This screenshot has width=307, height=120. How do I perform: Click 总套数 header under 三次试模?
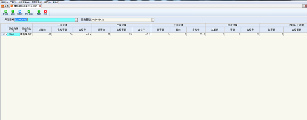tap(161, 30)
